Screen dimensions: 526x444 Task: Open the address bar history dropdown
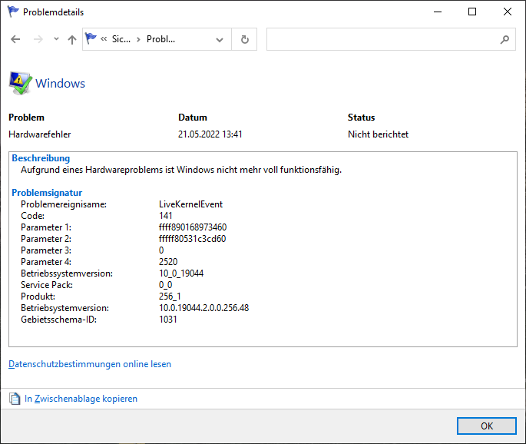[x=220, y=40]
